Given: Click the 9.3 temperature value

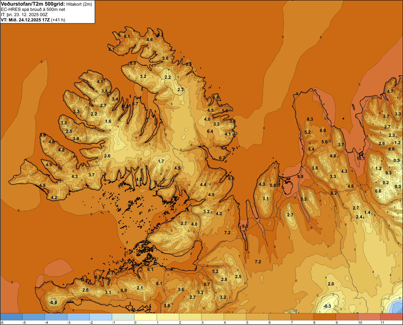Looking at the screenshot, I should (245, 226).
